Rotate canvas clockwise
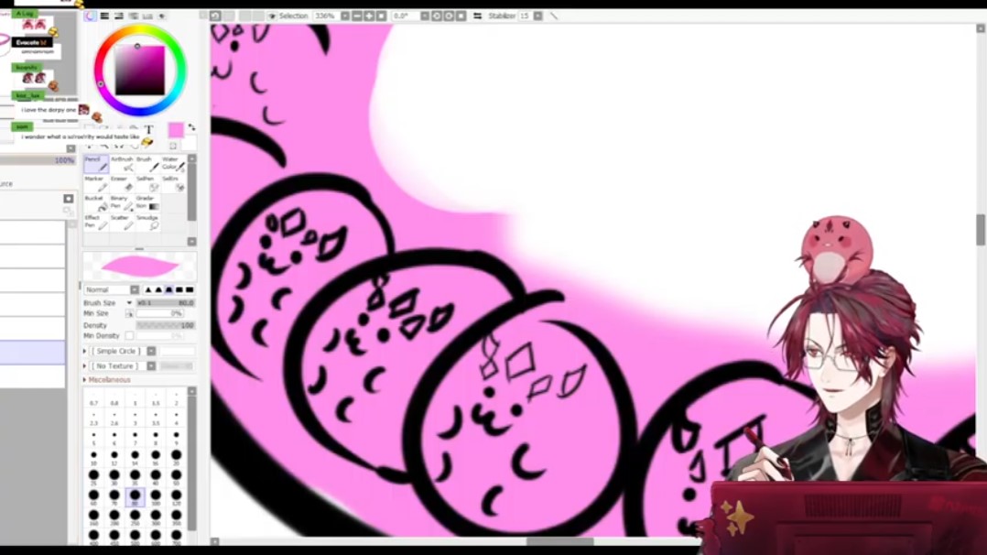This screenshot has width=987, height=555. coord(449,16)
